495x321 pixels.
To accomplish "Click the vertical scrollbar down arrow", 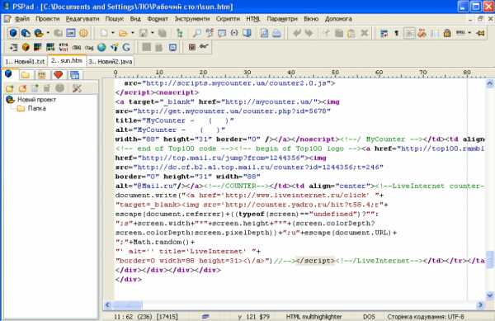I will pos(489,295).
